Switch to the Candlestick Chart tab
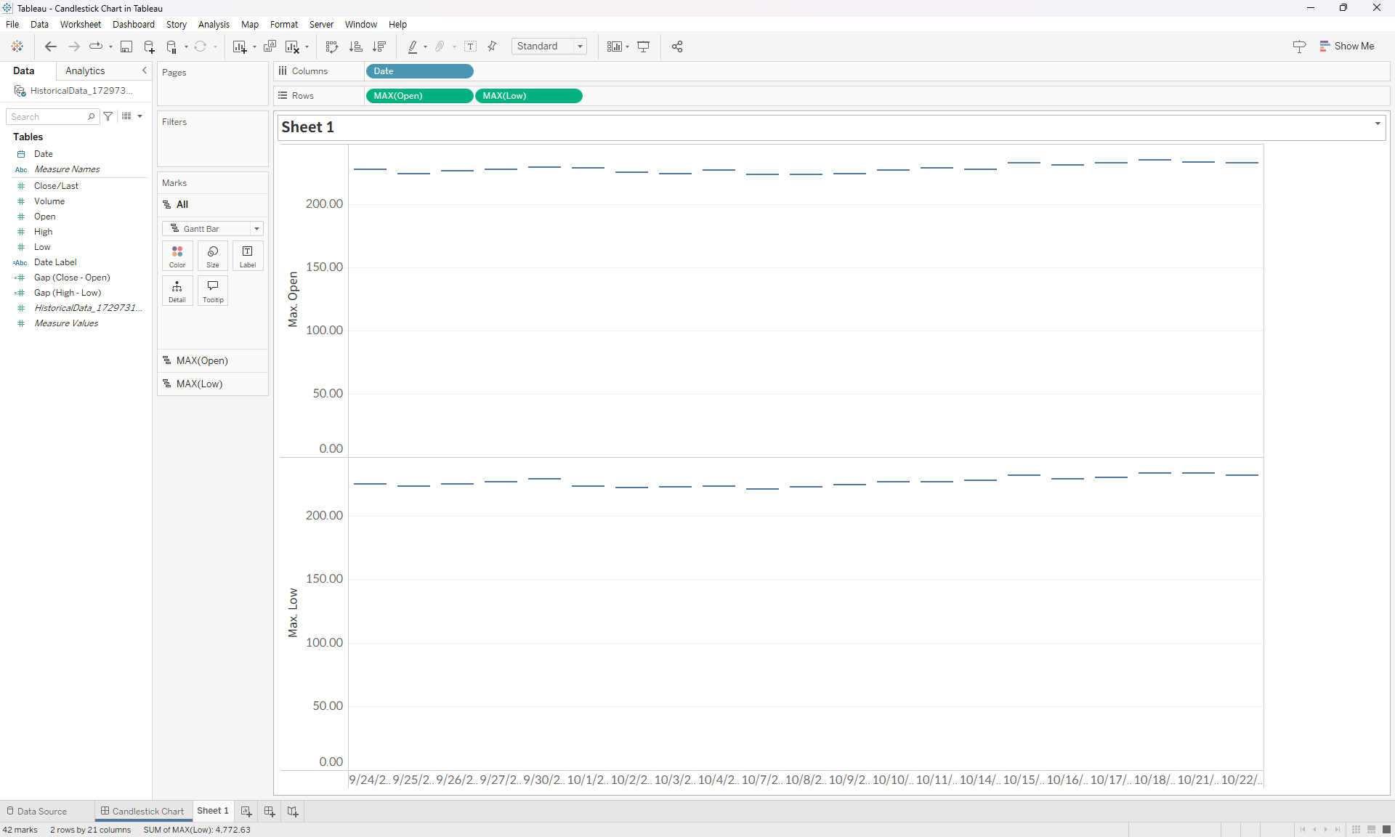Screen dimensions: 1395x837 pos(143,811)
